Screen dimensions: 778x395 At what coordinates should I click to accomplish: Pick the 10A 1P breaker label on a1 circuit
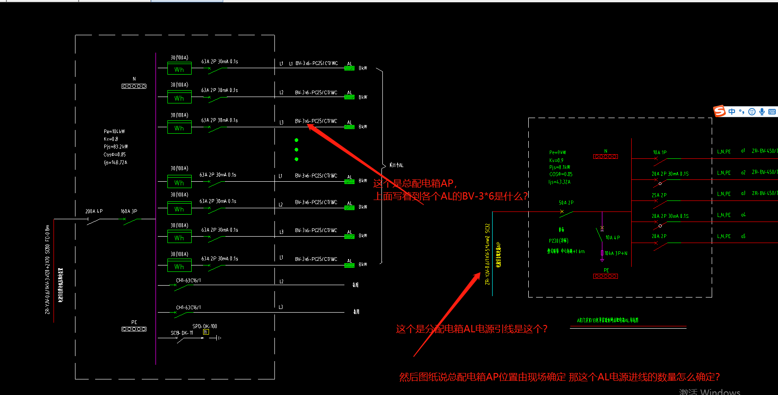(660, 152)
